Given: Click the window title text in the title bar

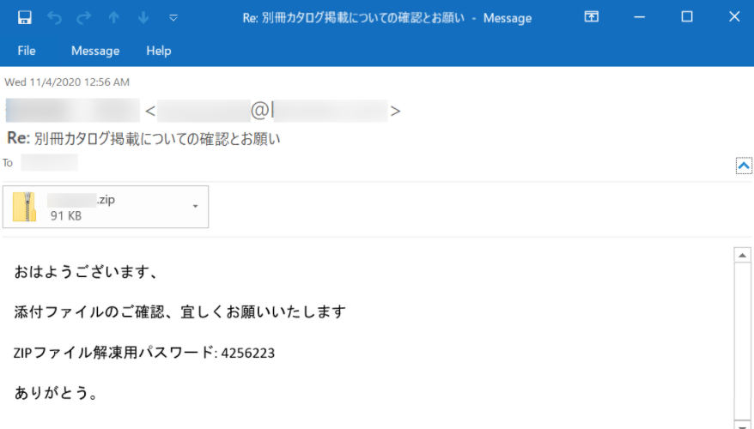Looking at the screenshot, I should click(387, 18).
